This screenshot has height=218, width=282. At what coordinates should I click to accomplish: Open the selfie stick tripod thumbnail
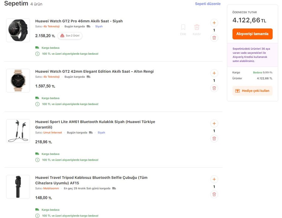[x=18, y=187]
